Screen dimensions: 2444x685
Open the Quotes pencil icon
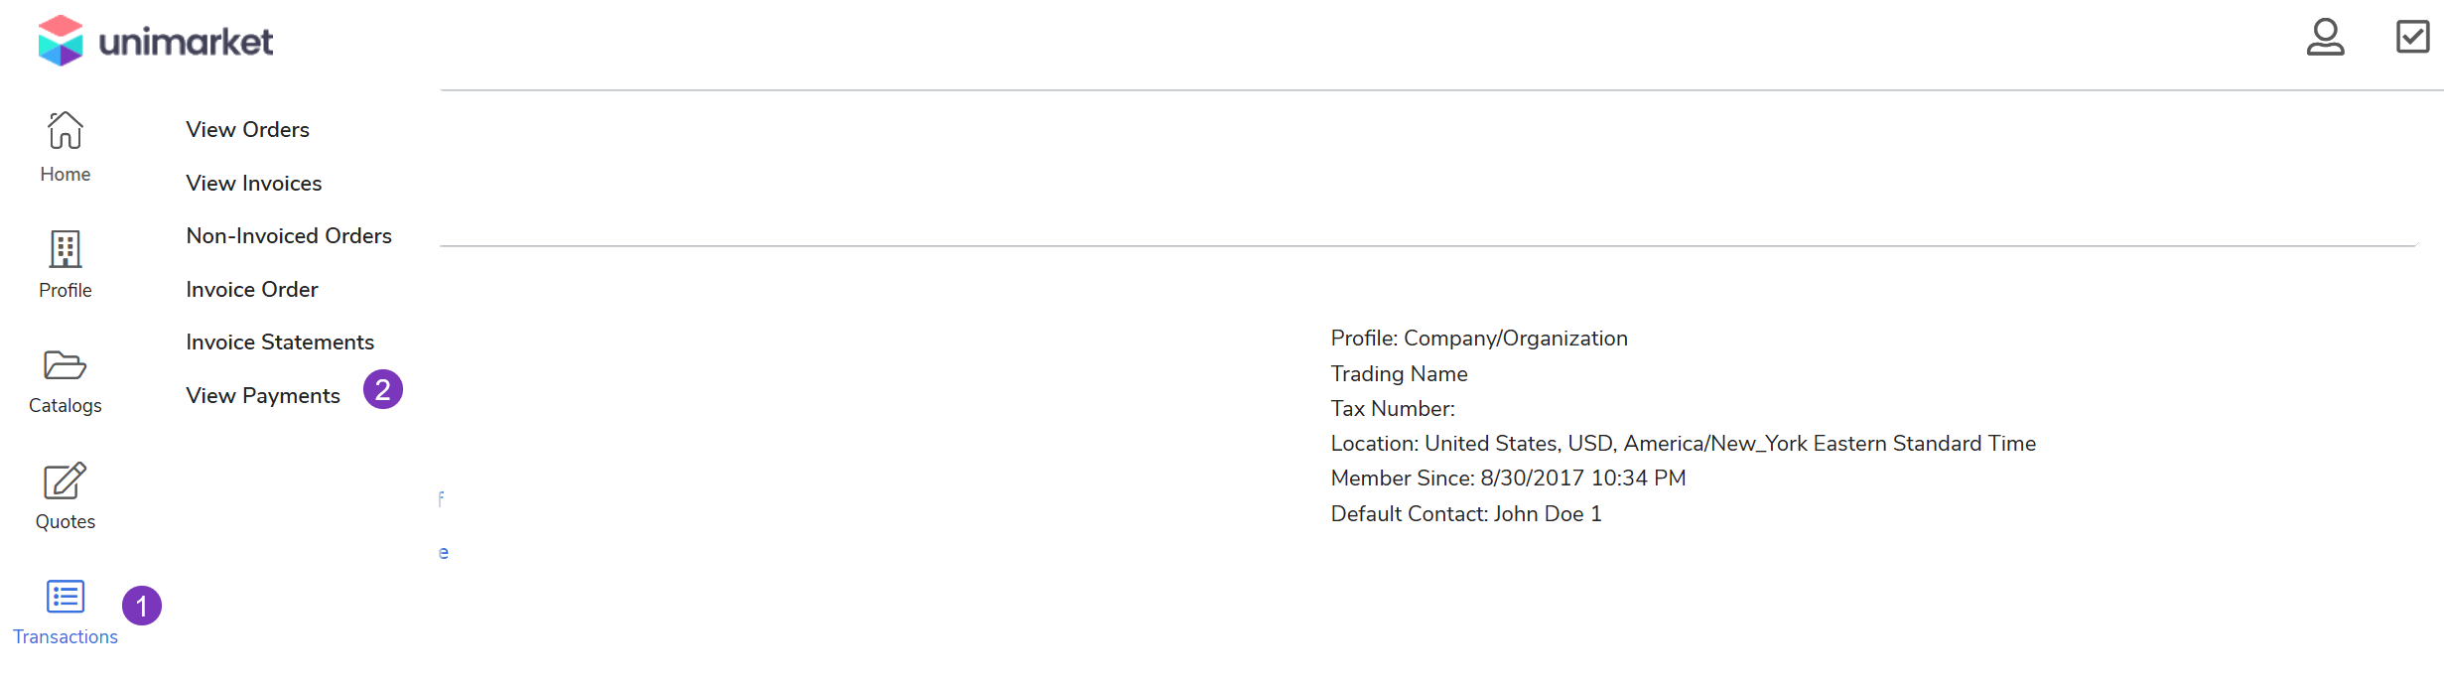(x=65, y=480)
